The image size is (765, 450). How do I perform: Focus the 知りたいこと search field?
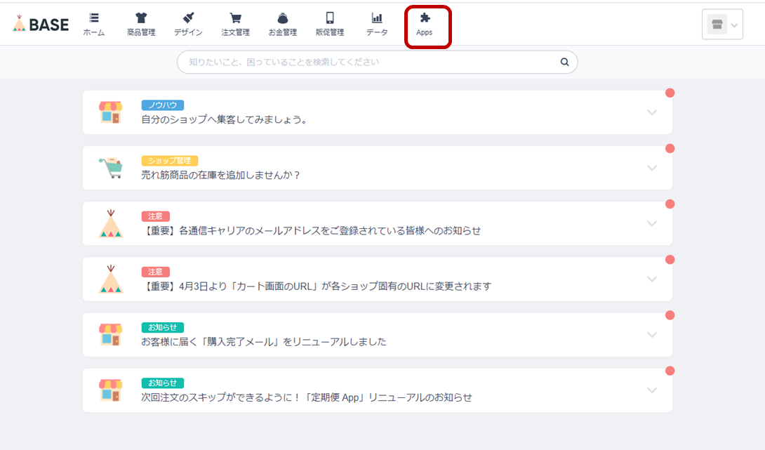tap(377, 62)
